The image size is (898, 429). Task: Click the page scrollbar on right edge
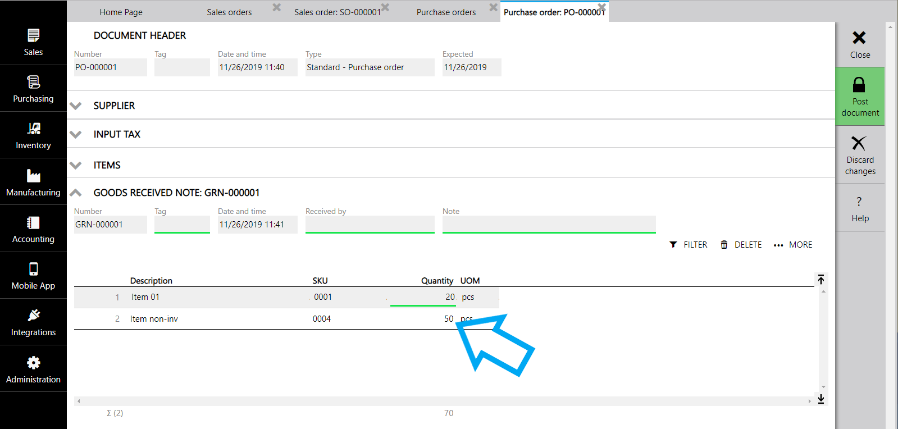890,225
